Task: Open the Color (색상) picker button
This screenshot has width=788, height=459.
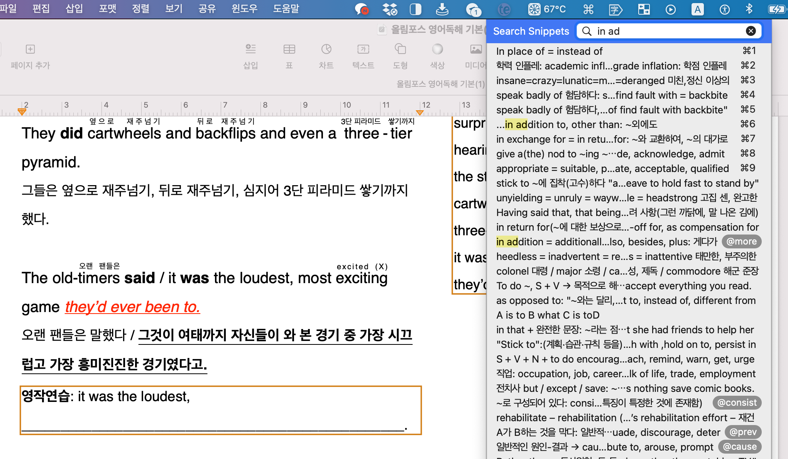Action: (x=437, y=49)
